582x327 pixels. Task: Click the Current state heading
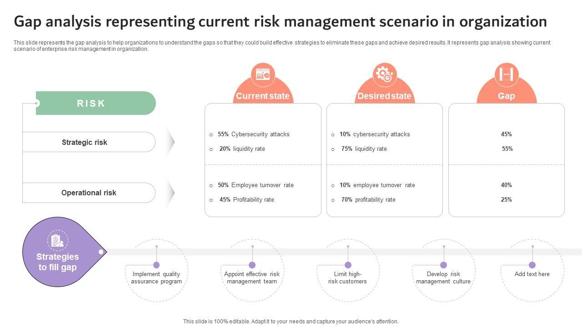[263, 96]
